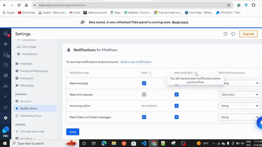Image resolution: width=262 pixels, height=147 pixels.
Task: Click the Save button
Action: click(73, 132)
